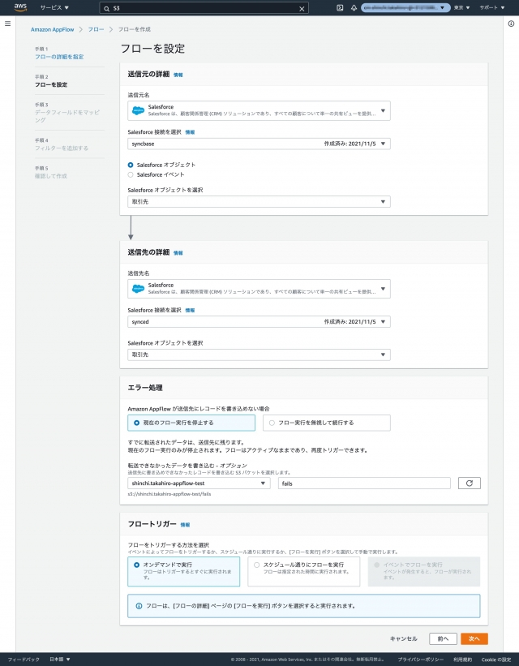
Task: Select オンデマンドで実行 trigger option
Action: [183, 572]
